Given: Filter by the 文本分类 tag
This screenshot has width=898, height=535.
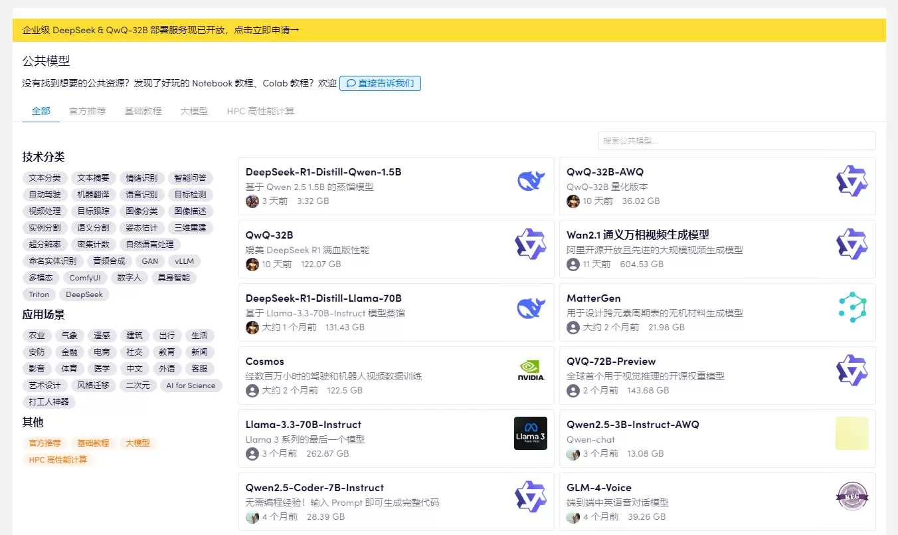Looking at the screenshot, I should tap(45, 178).
